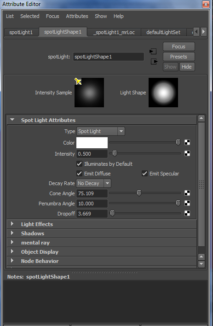This screenshot has height=326, width=213.
Task: Click the Presets button
Action: tap(178, 57)
